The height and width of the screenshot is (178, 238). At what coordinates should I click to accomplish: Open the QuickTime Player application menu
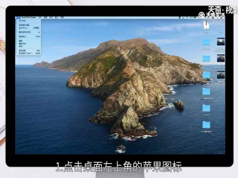point(28,17)
